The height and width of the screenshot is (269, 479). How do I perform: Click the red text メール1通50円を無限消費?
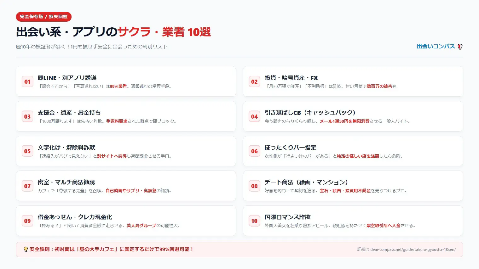click(344, 121)
